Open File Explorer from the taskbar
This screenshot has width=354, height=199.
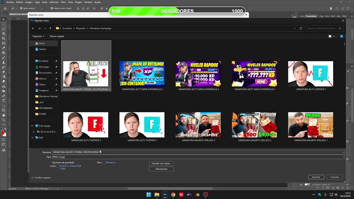(x=157, y=195)
